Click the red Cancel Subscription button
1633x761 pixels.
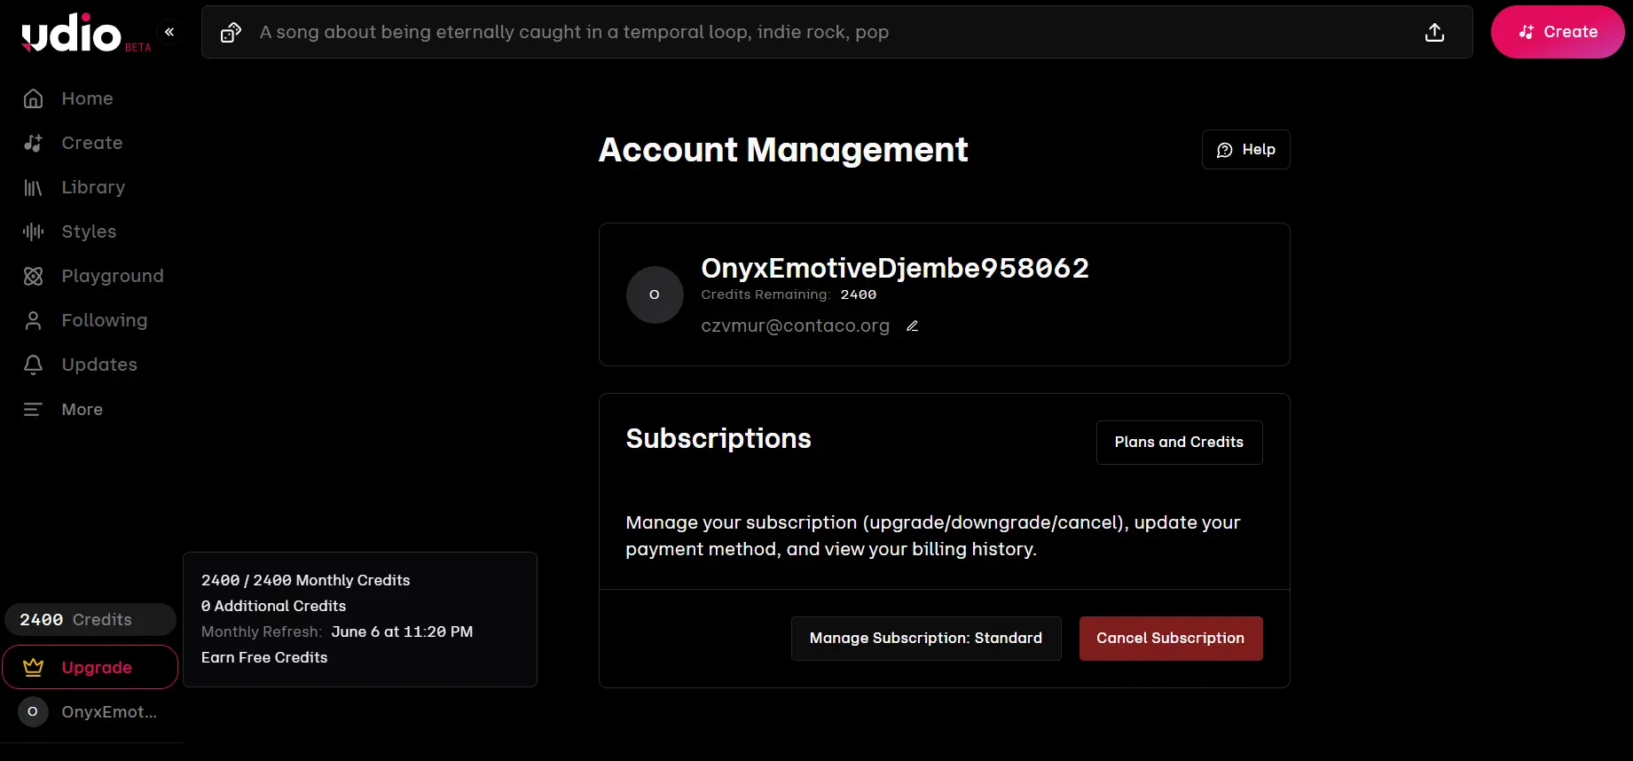pyautogui.click(x=1170, y=638)
